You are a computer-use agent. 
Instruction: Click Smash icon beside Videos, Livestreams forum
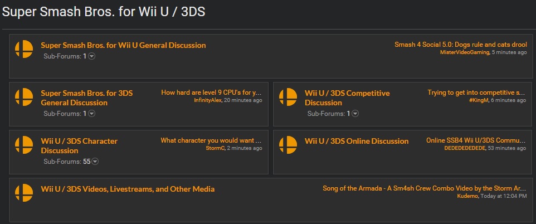[24, 193]
